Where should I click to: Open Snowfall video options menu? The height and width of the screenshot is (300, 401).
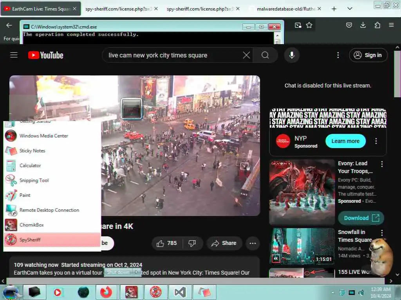382,232
